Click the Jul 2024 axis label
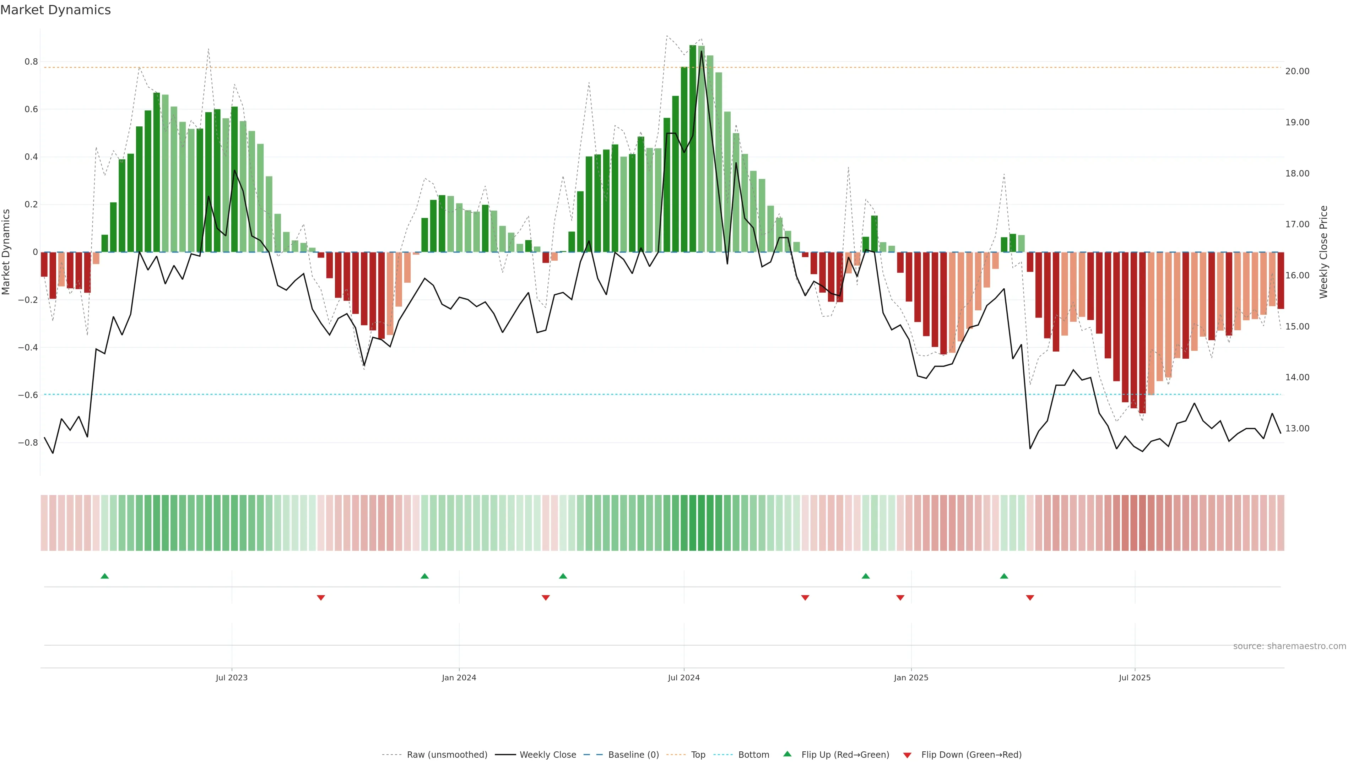1364x767 pixels. [683, 678]
